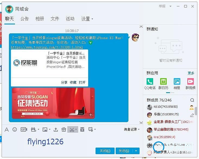Click the upload file icon
This screenshot has height=159, width=199.
click(x=56, y=129)
